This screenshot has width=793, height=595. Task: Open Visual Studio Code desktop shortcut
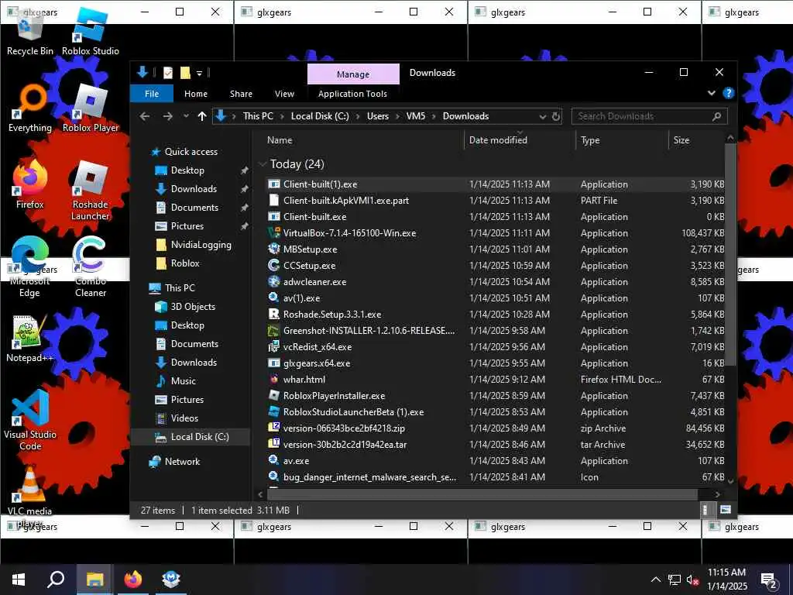tap(30, 420)
